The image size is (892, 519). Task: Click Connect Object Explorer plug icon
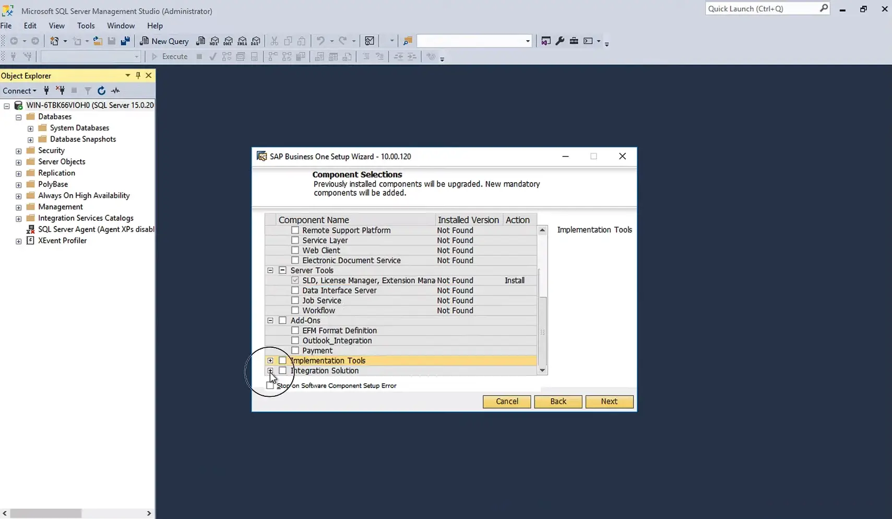click(46, 90)
